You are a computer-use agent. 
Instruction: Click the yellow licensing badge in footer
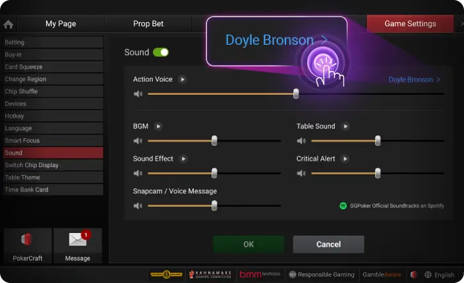[166, 274]
